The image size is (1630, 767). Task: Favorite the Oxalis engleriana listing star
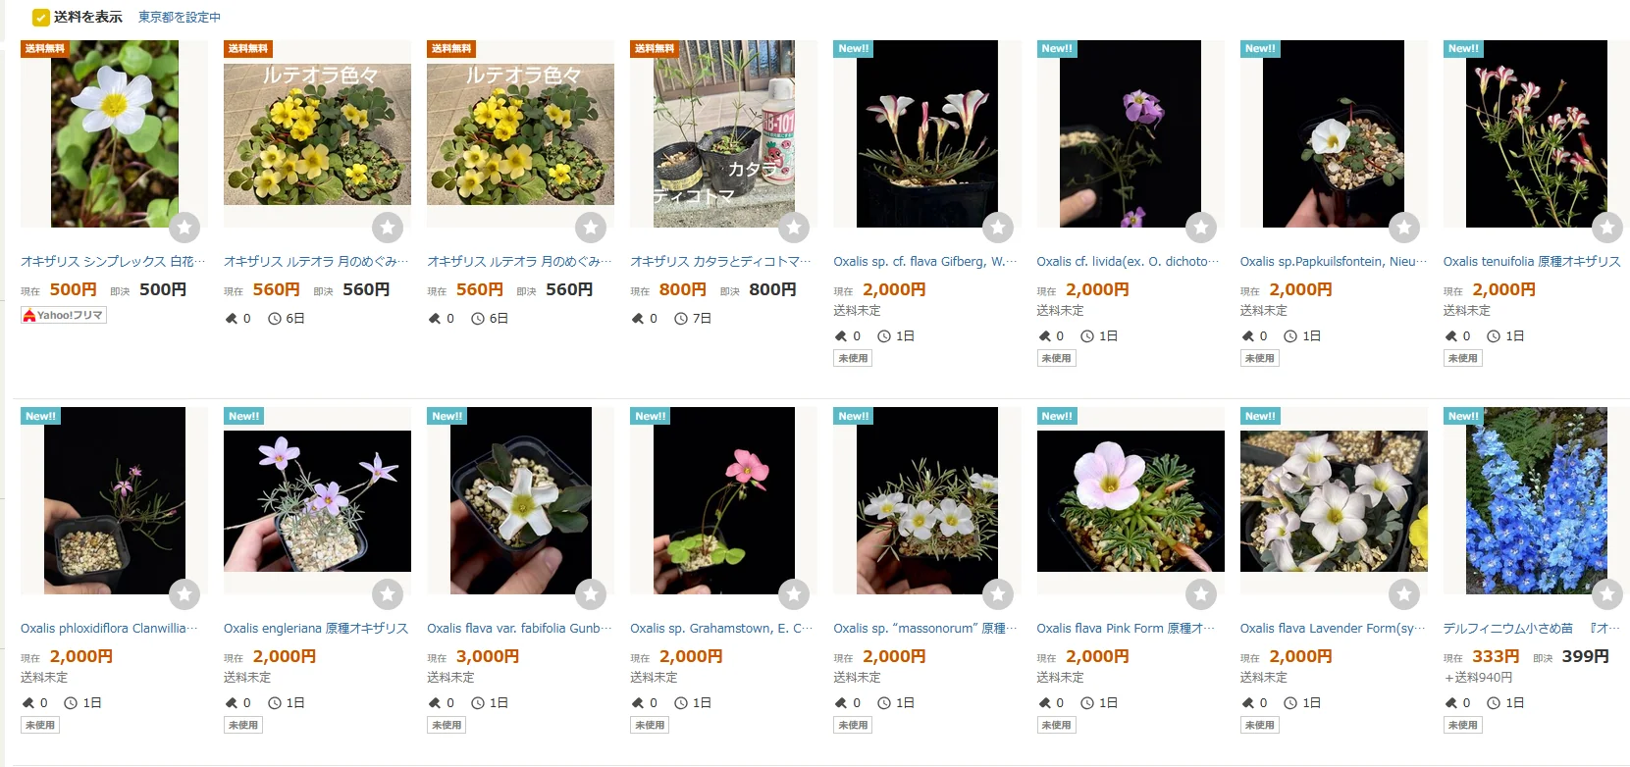[x=388, y=594]
